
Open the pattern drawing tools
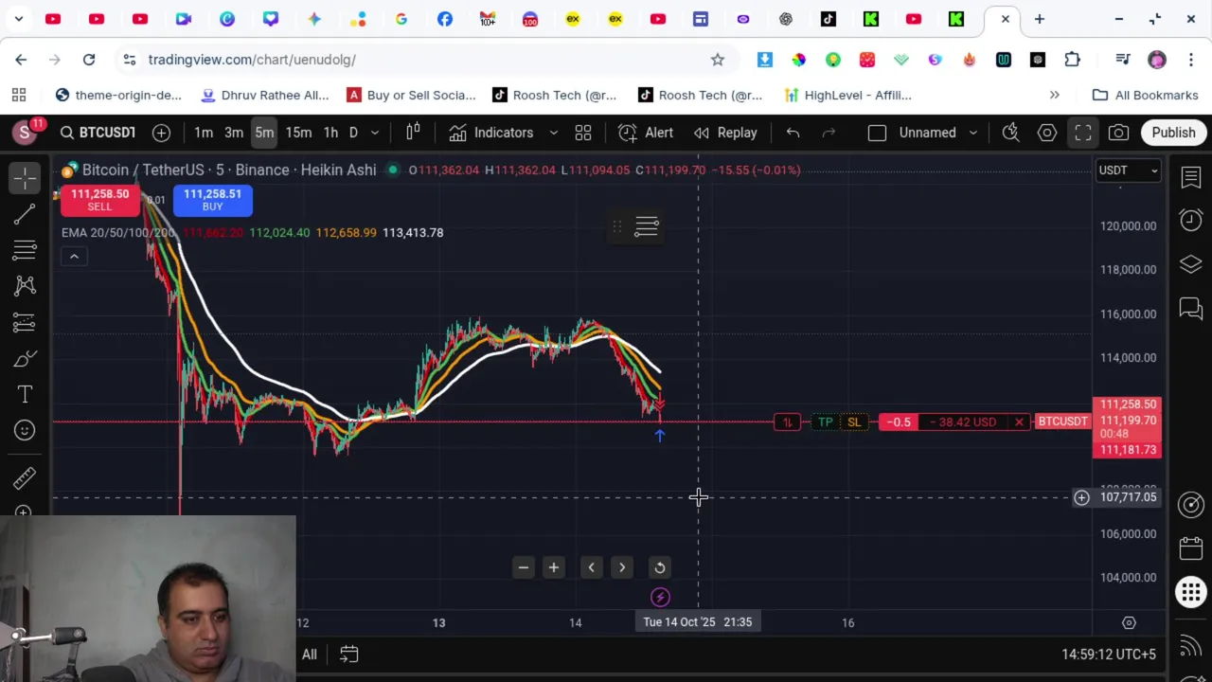point(26,286)
